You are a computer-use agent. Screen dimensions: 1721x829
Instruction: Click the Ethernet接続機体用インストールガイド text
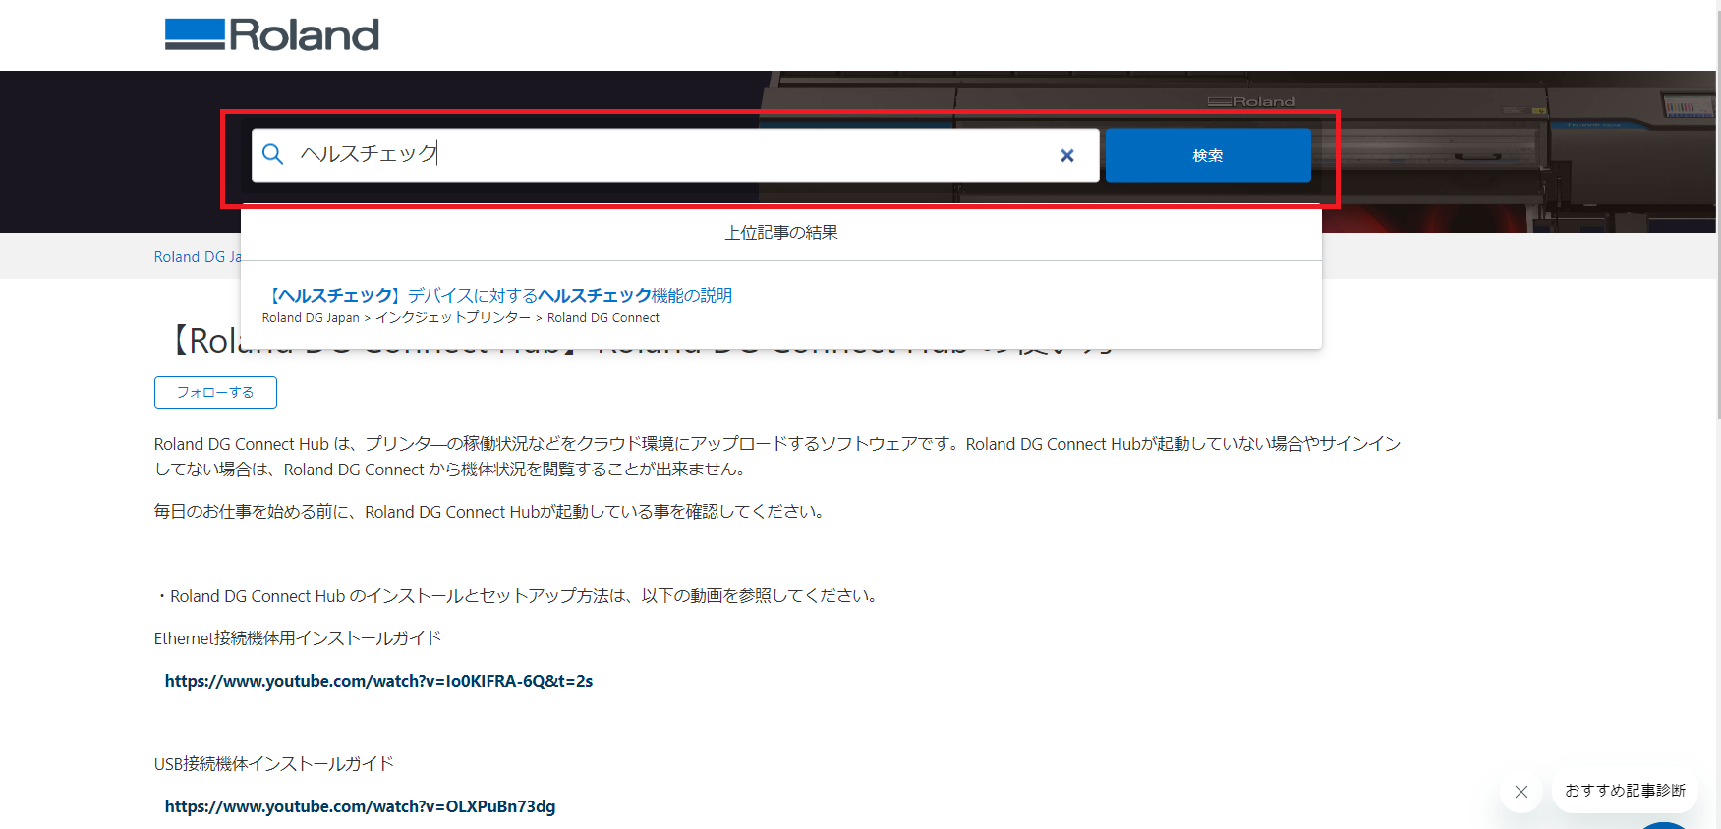298,638
